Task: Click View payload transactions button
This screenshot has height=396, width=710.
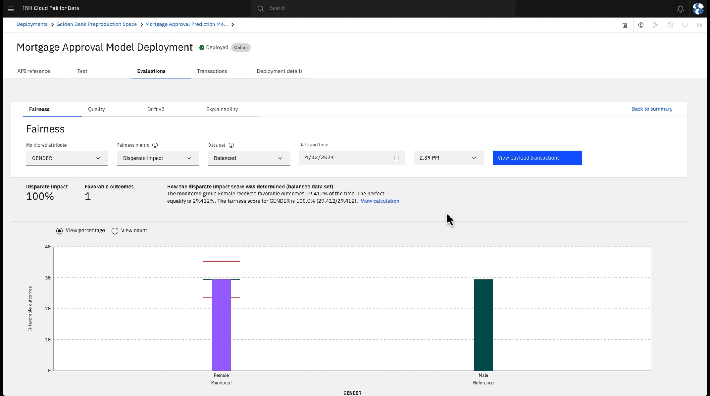Action: 537,158
